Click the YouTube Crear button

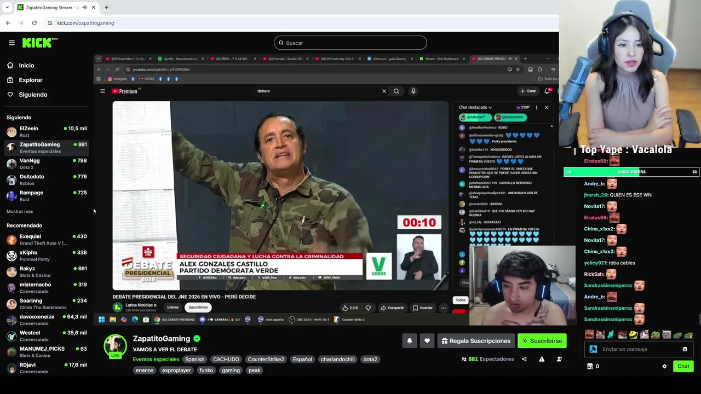528,91
